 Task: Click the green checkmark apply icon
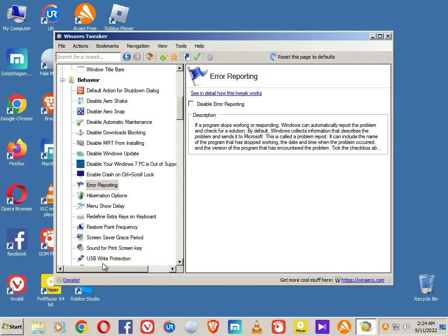pyautogui.click(x=197, y=56)
